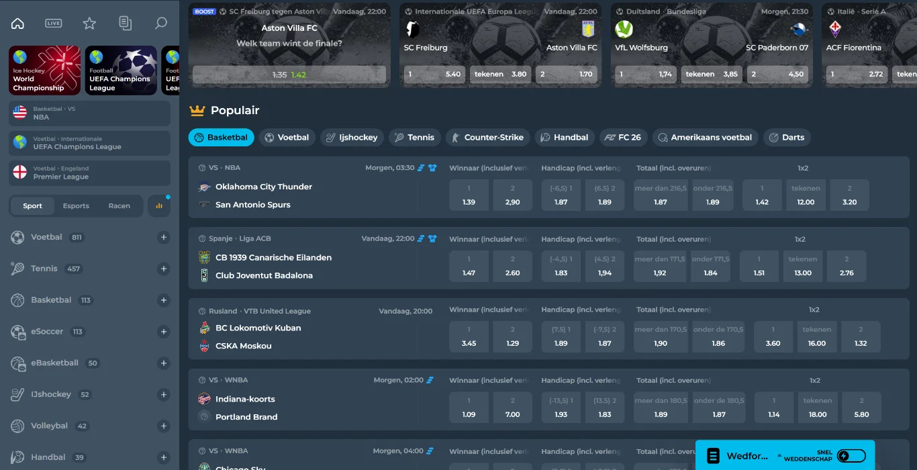The width and height of the screenshot is (917, 470).
Task: Click the England flag Premier League icon
Action: [20, 173]
